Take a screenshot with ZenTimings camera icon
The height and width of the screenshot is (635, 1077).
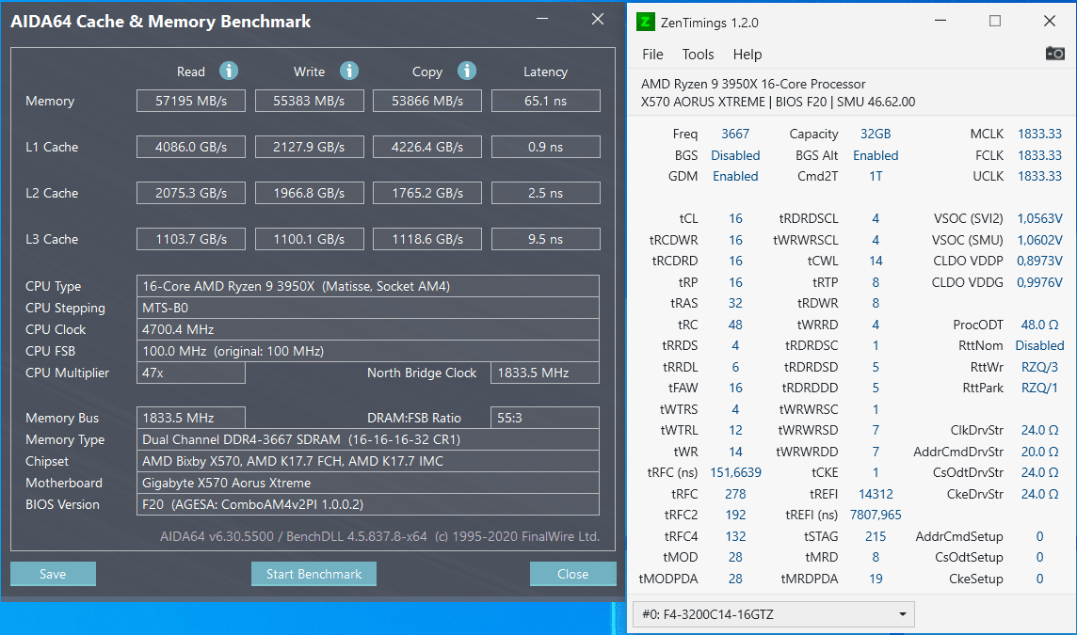tap(1055, 54)
